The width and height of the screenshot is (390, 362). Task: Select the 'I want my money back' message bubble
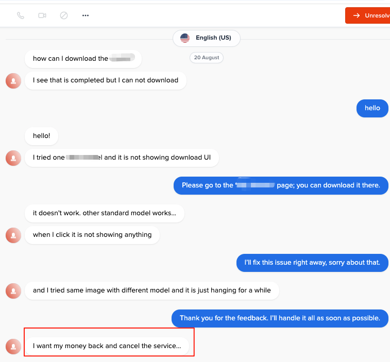point(107,346)
